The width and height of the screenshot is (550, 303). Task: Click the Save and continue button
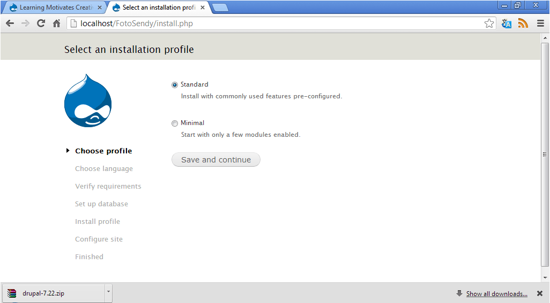coord(216,160)
